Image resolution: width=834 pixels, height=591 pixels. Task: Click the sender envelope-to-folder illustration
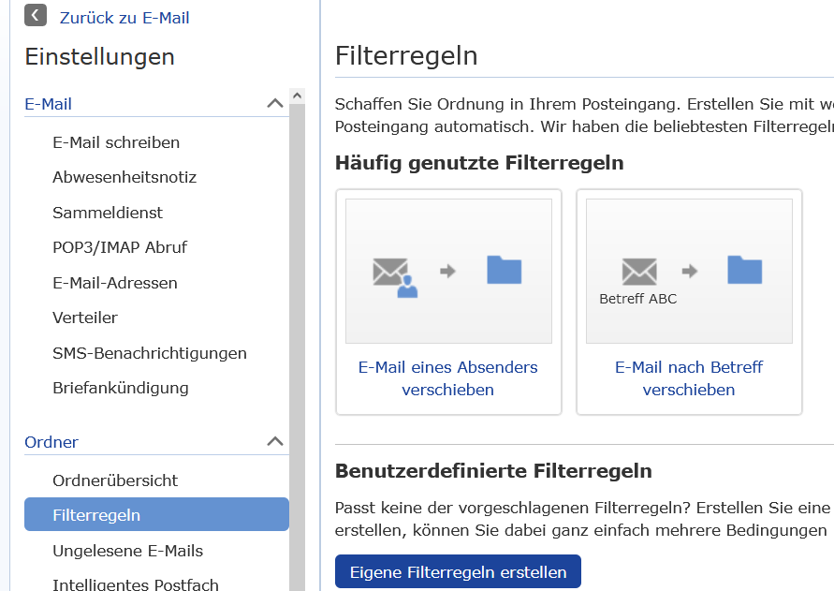point(448,271)
